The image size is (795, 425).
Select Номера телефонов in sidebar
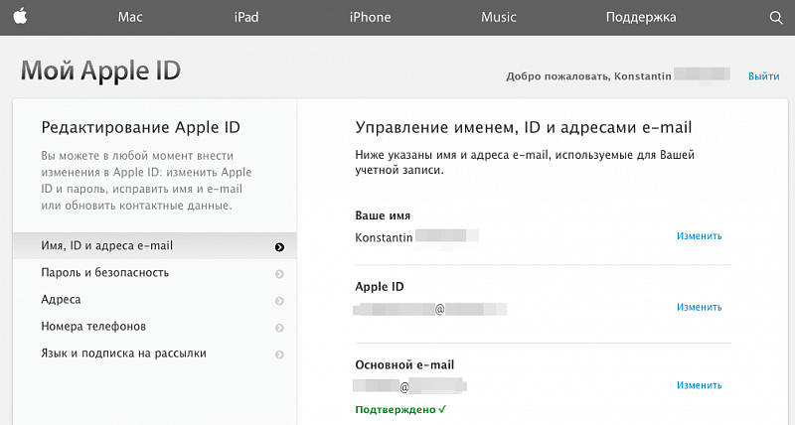[x=94, y=327]
